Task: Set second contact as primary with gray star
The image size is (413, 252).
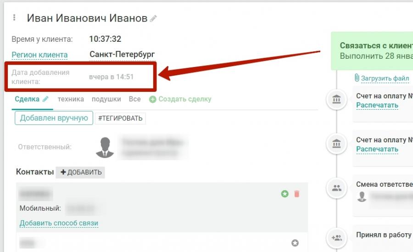Action: coord(295,243)
